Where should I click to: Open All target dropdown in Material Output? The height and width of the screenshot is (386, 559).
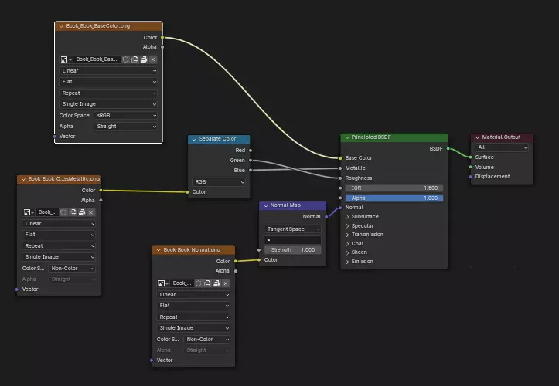tap(502, 147)
